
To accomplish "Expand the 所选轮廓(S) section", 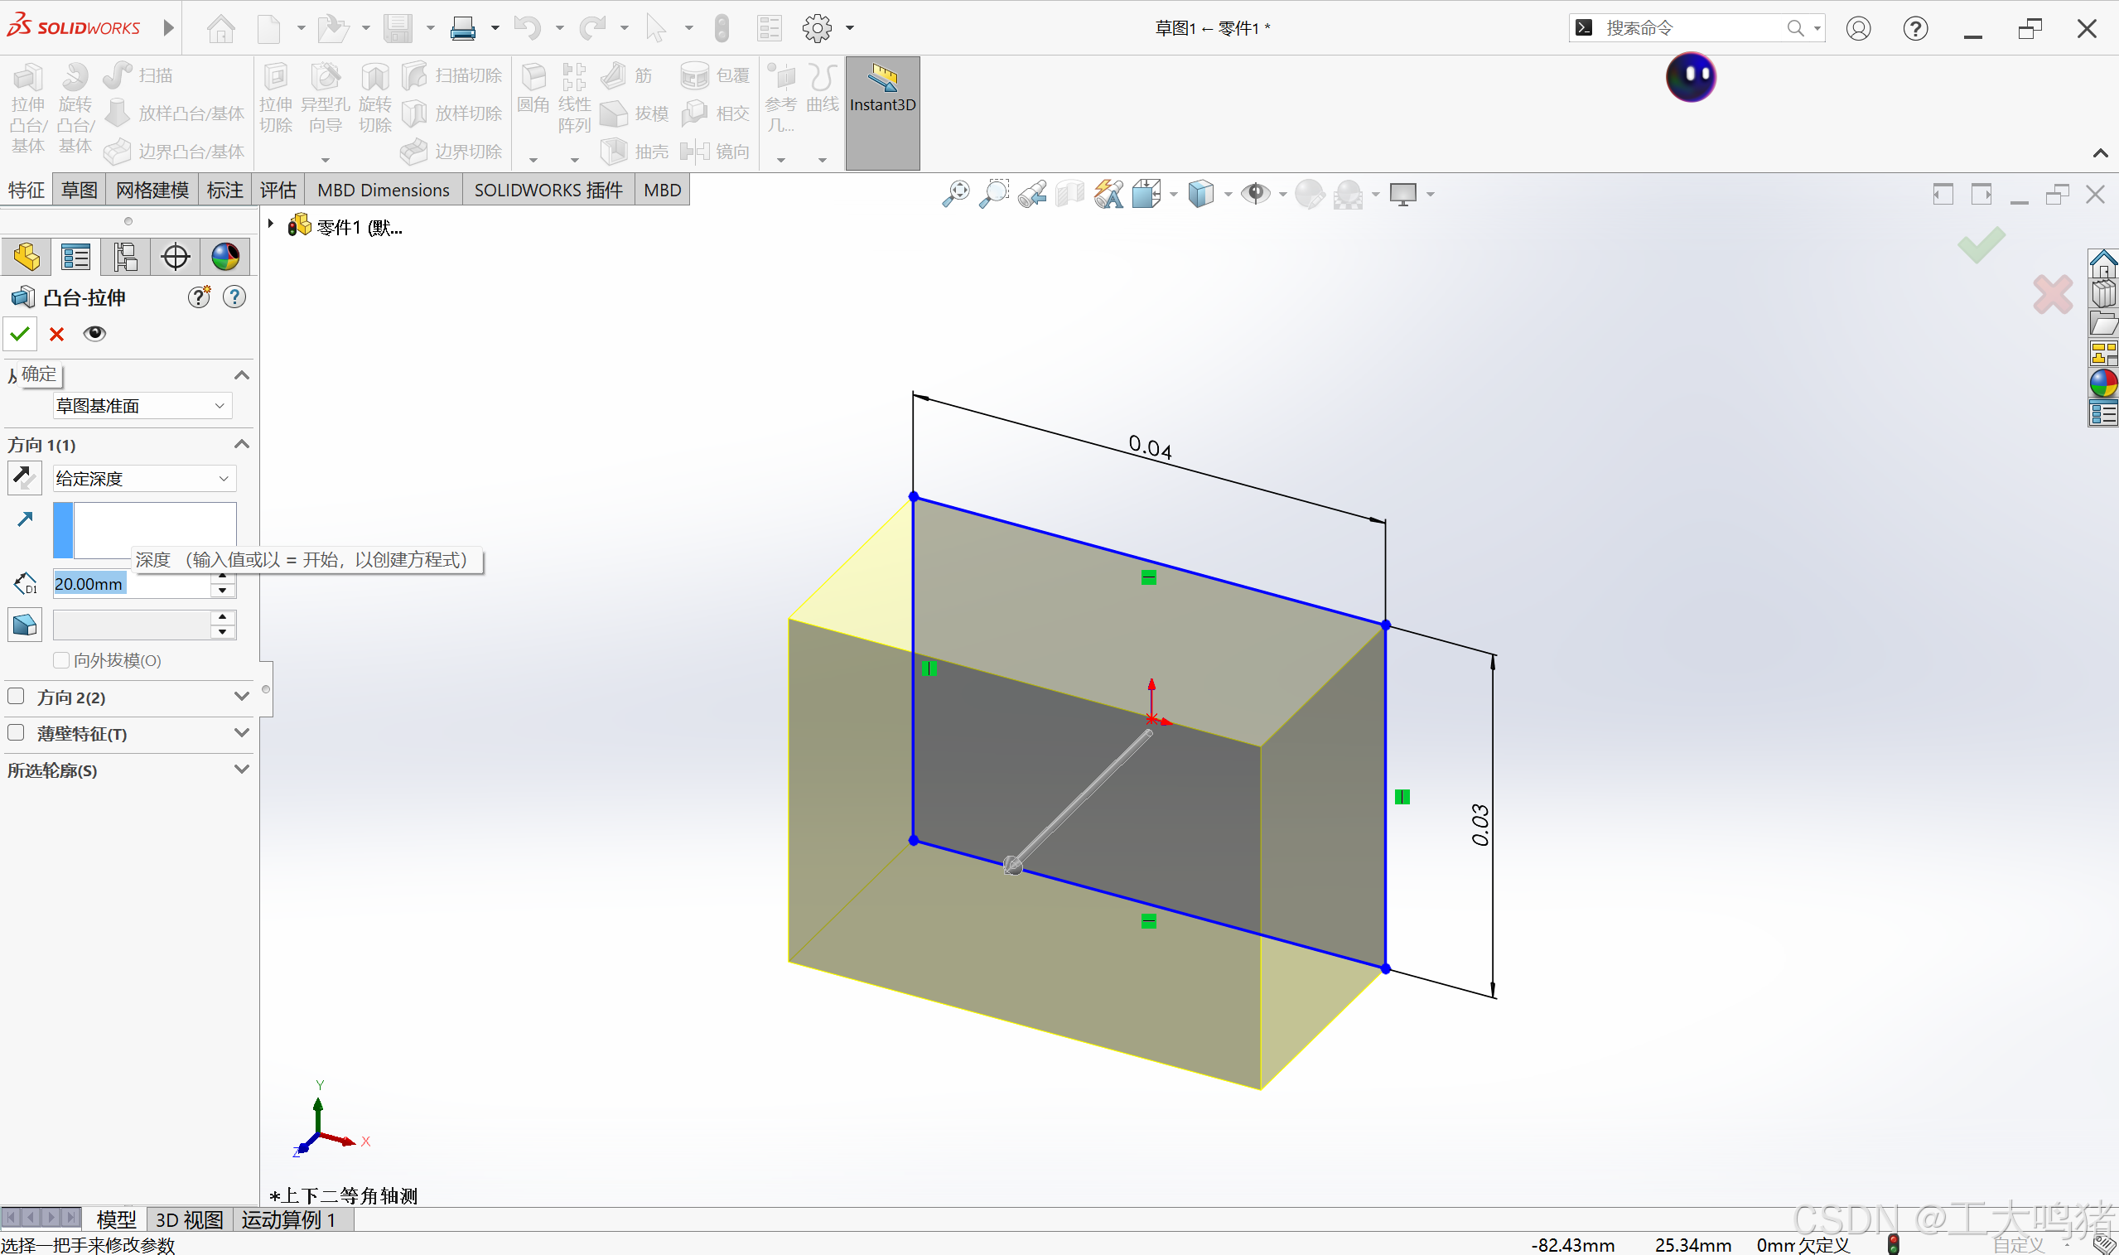I will point(241,770).
